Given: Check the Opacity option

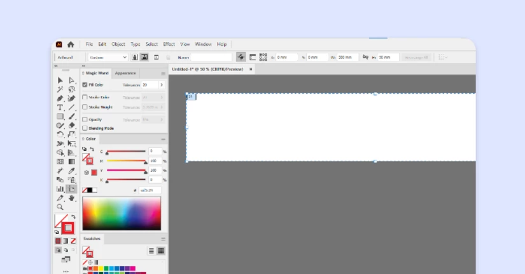Looking at the screenshot, I should click(85, 119).
